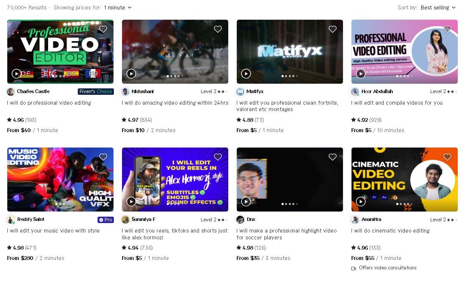Click the 'From $35' price text
The width and height of the screenshot is (465, 281).
[248, 258]
